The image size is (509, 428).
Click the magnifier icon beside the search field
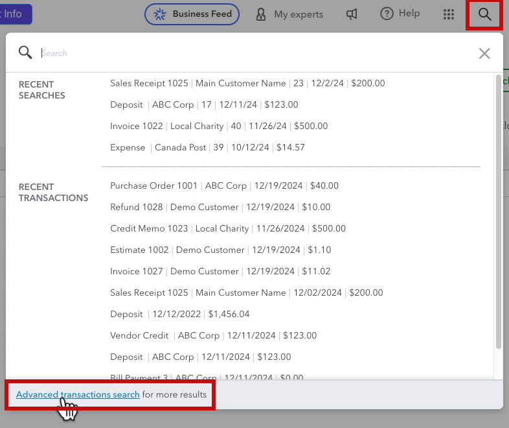point(25,53)
